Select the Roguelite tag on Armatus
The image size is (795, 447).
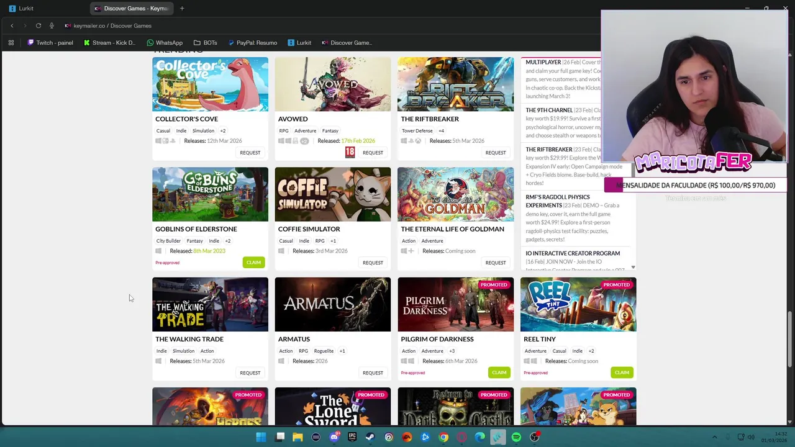[x=324, y=351]
